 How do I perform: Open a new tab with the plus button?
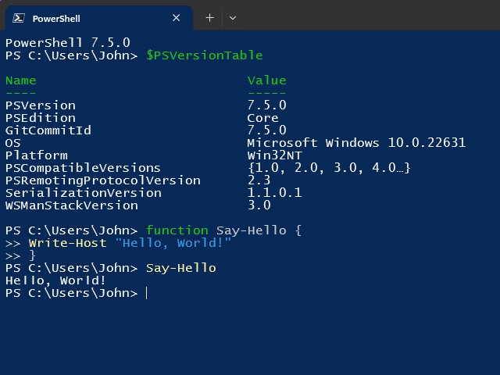tap(209, 18)
